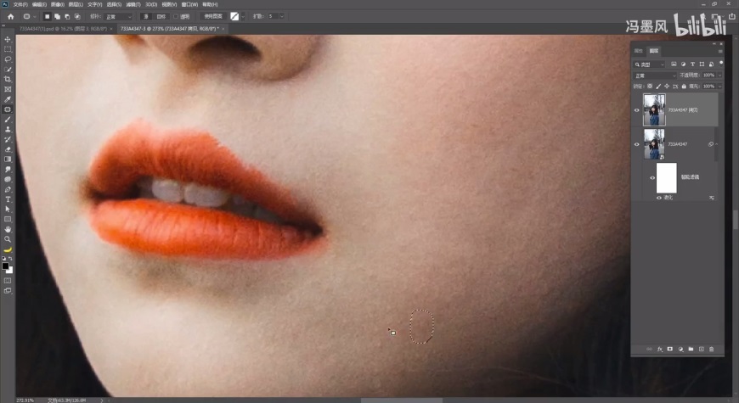Select the Move tool
The width and height of the screenshot is (739, 403).
click(8, 39)
